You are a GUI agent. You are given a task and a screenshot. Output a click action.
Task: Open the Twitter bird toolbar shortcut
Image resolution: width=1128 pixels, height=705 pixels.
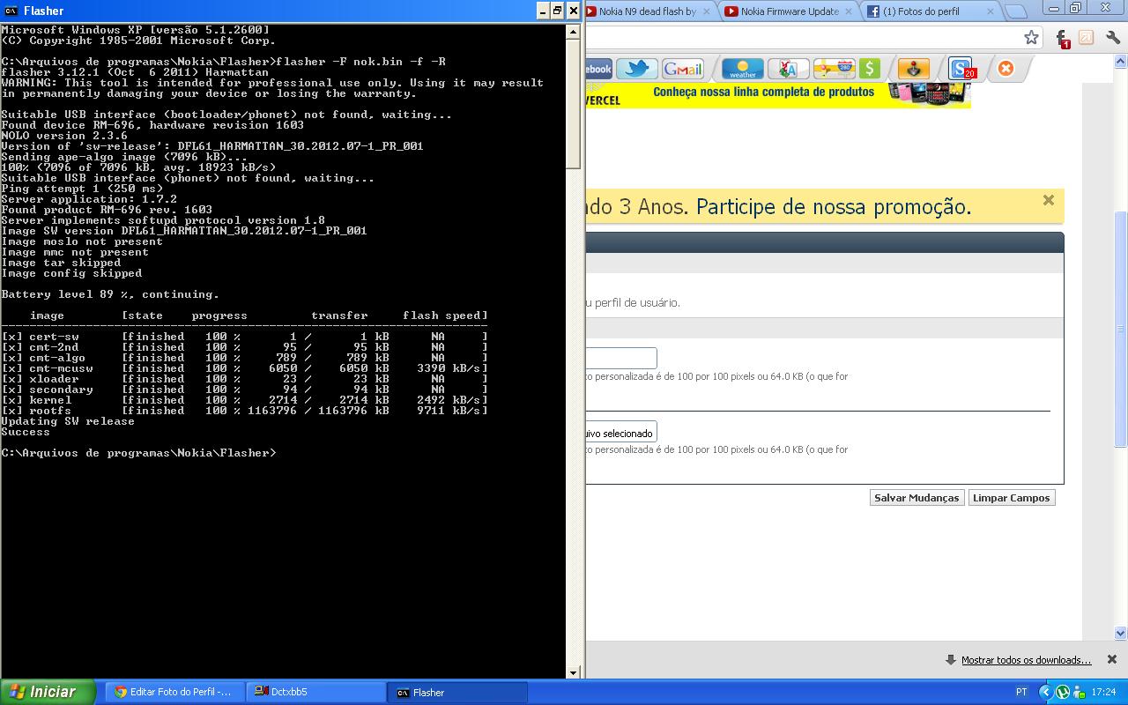pyautogui.click(x=637, y=69)
